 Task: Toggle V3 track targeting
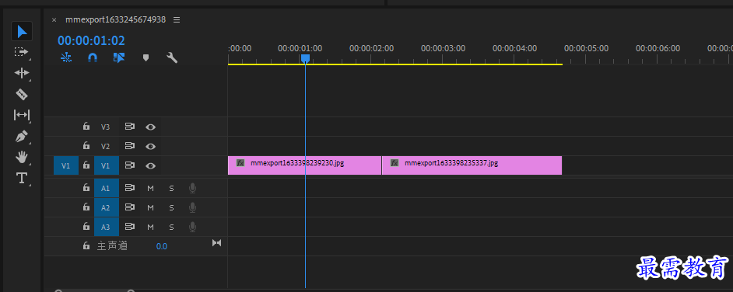click(x=106, y=127)
